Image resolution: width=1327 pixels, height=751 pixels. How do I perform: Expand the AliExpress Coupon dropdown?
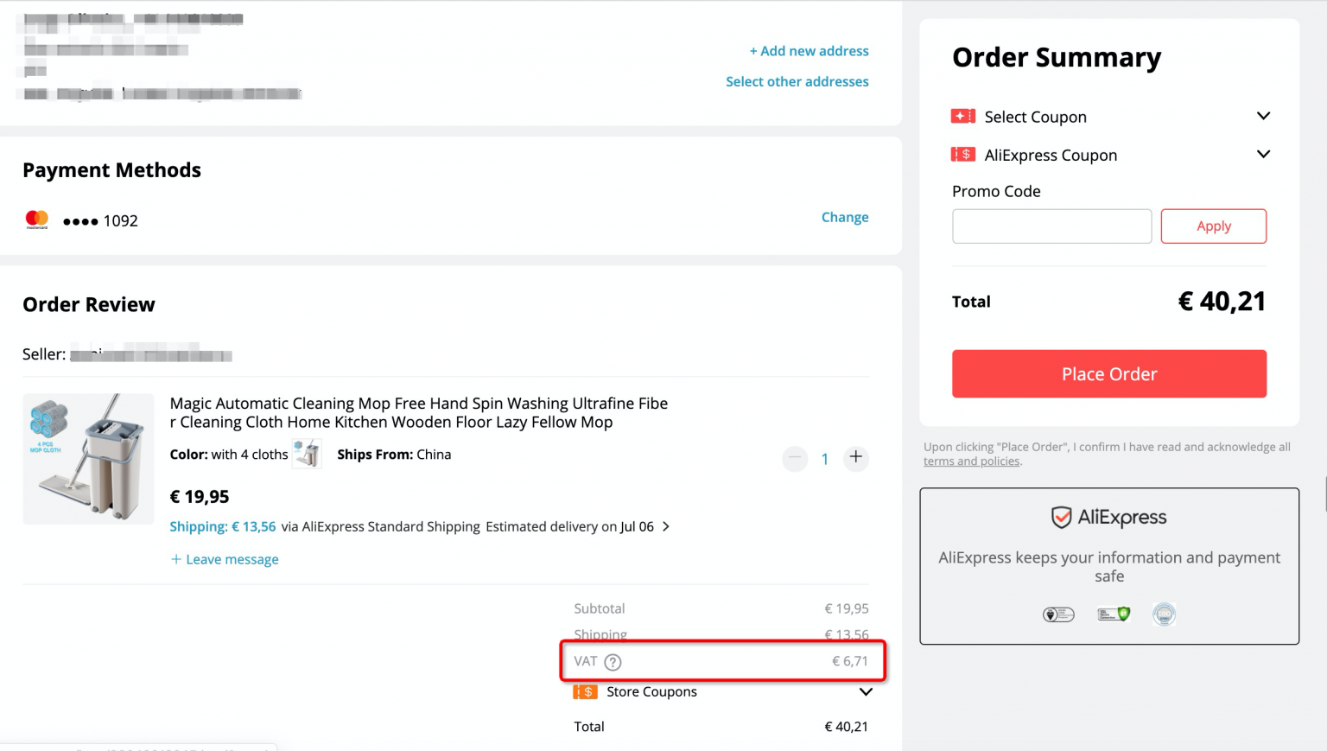click(1262, 154)
